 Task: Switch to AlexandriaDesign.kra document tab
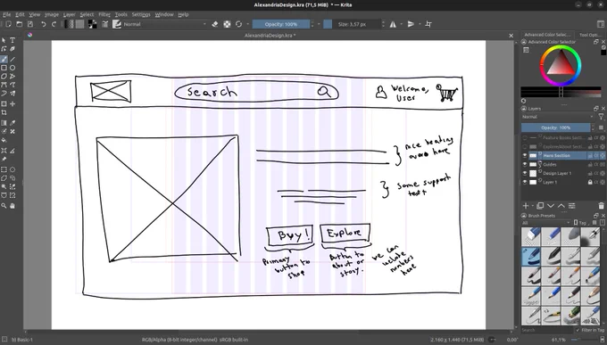click(270, 35)
